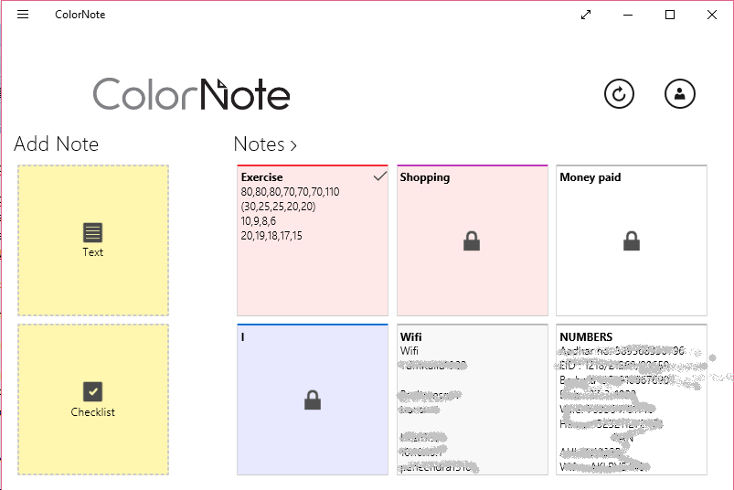
Task: Open the Shopping note title
Action: (424, 177)
